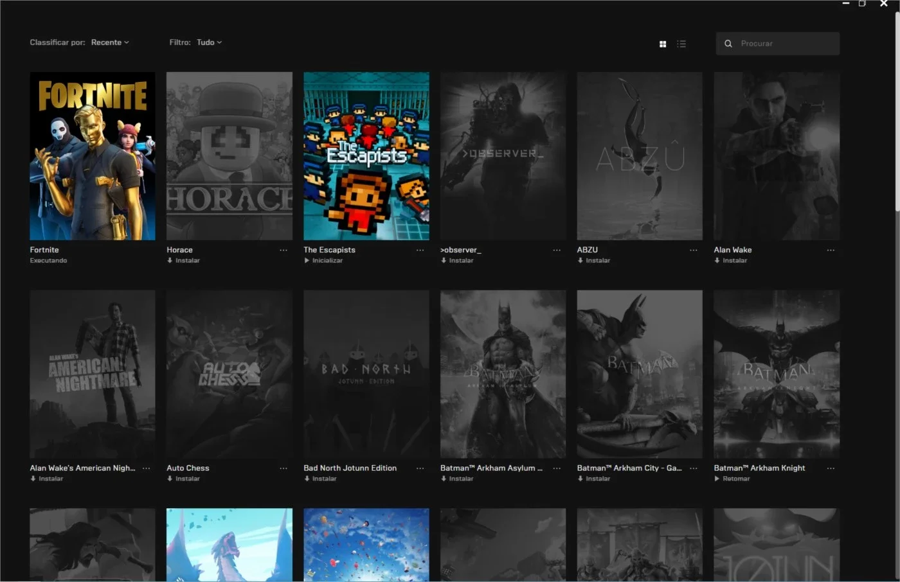900x582 pixels.
Task: Select the ABZU cover thumbnail
Action: (640, 156)
